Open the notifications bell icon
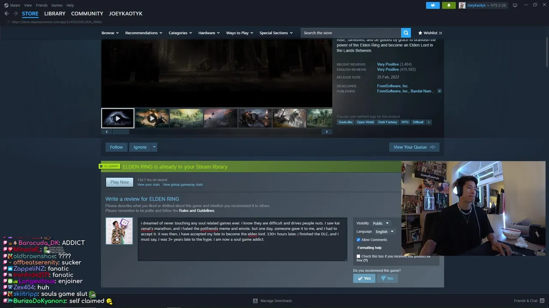The width and height of the screenshot is (549, 308). point(449,5)
